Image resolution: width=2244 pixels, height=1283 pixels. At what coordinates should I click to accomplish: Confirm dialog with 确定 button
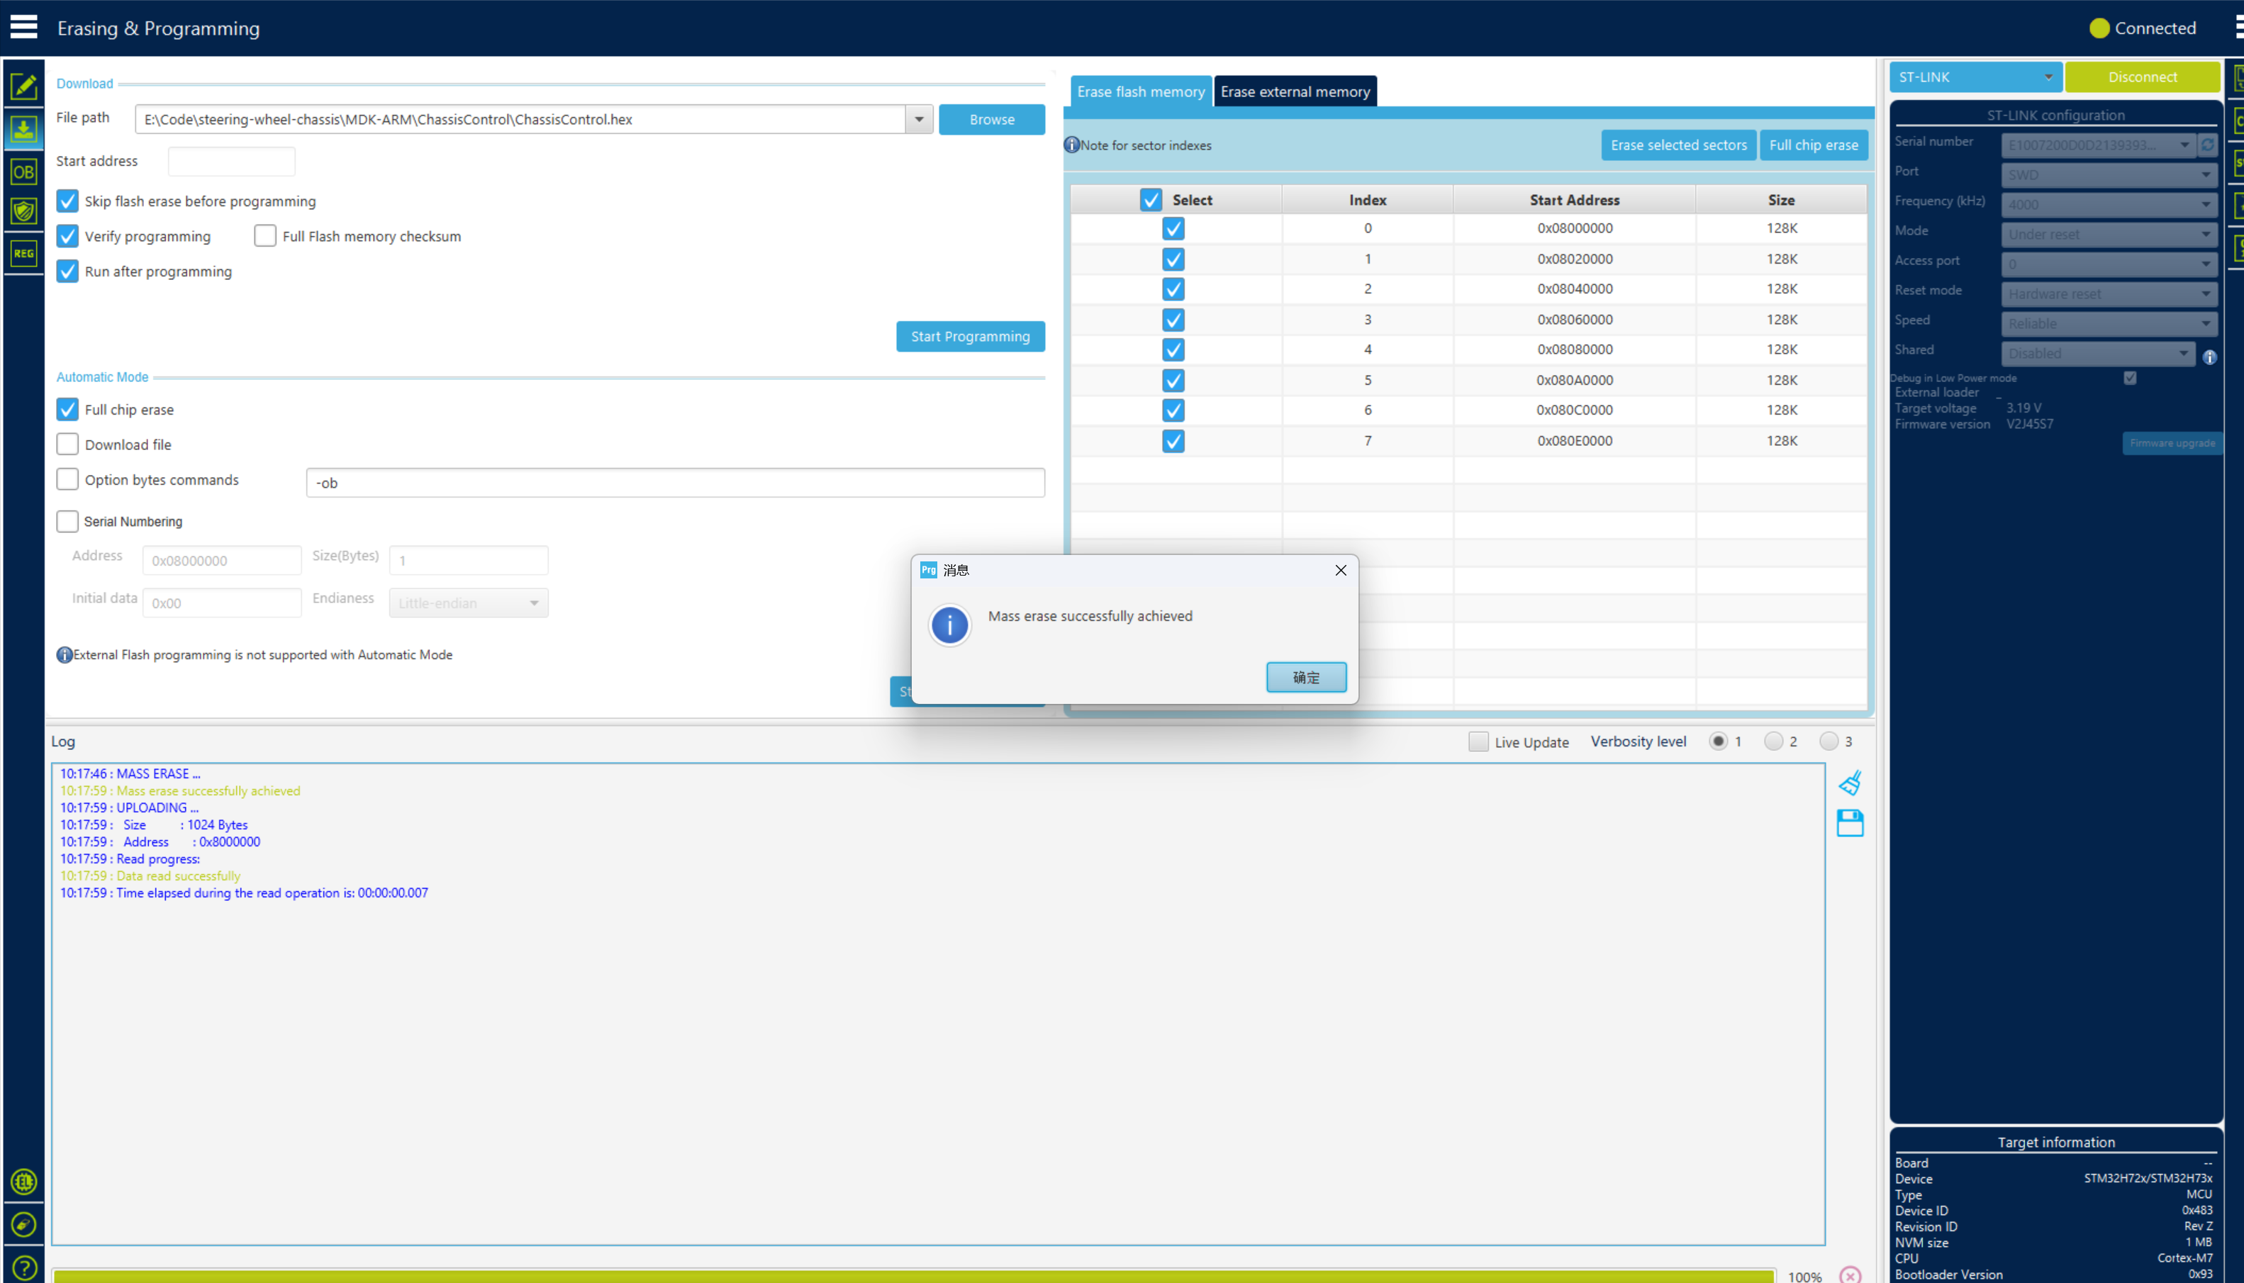click(1305, 677)
